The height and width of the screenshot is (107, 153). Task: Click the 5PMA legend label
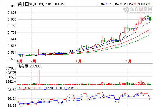(101, 4)
